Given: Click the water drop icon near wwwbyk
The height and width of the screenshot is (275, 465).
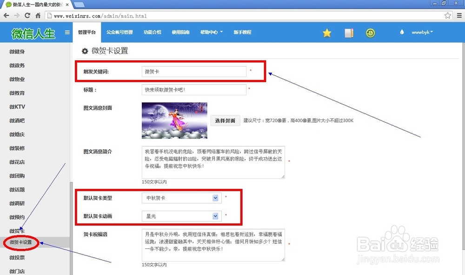Looking at the screenshot, I should coord(401,33).
